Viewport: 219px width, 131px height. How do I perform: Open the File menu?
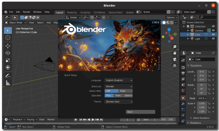(11, 12)
